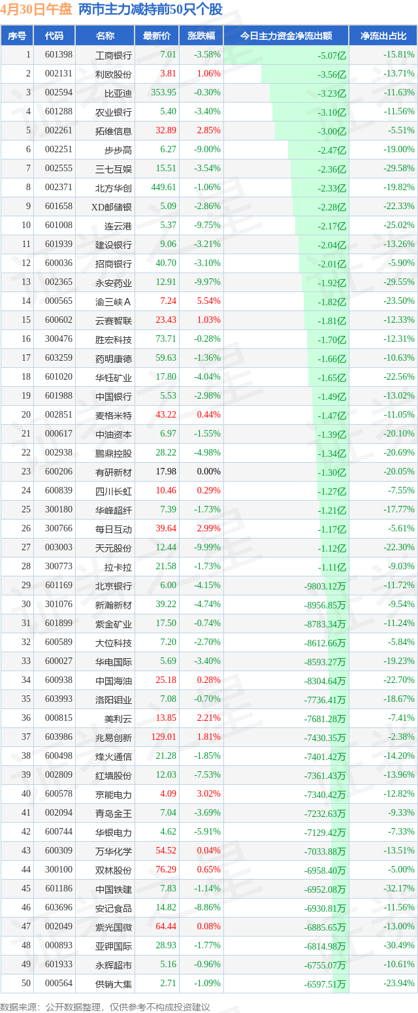
Task: Select stock name 紫金矿业
Action: [x=114, y=623]
